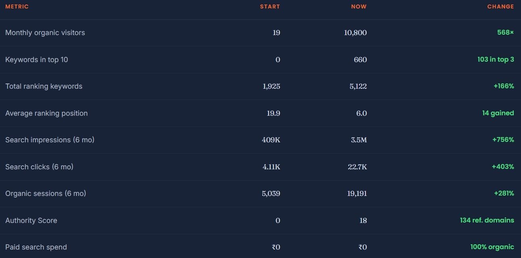Select the Total ranking keywords label
The width and height of the screenshot is (521, 258).
pyautogui.click(x=44, y=86)
